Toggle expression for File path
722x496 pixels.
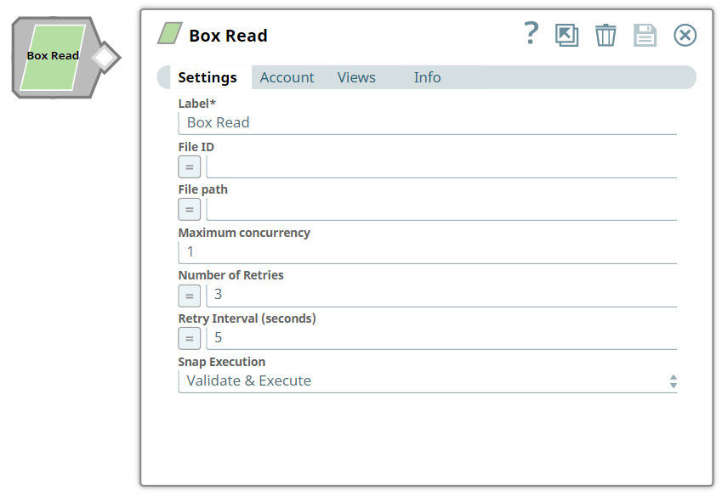pyautogui.click(x=190, y=210)
